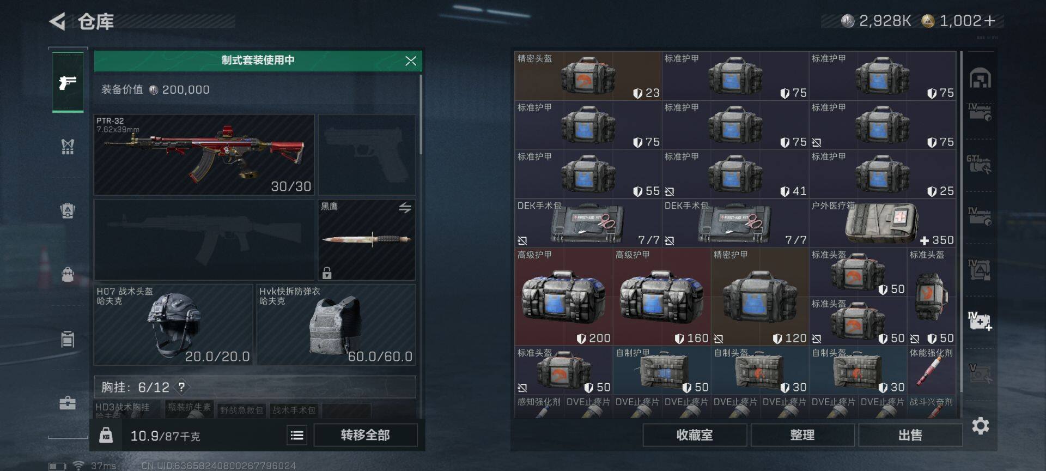Select the 户外医疗箱 medical kit item
1046x471 pixels.
[x=883, y=223]
